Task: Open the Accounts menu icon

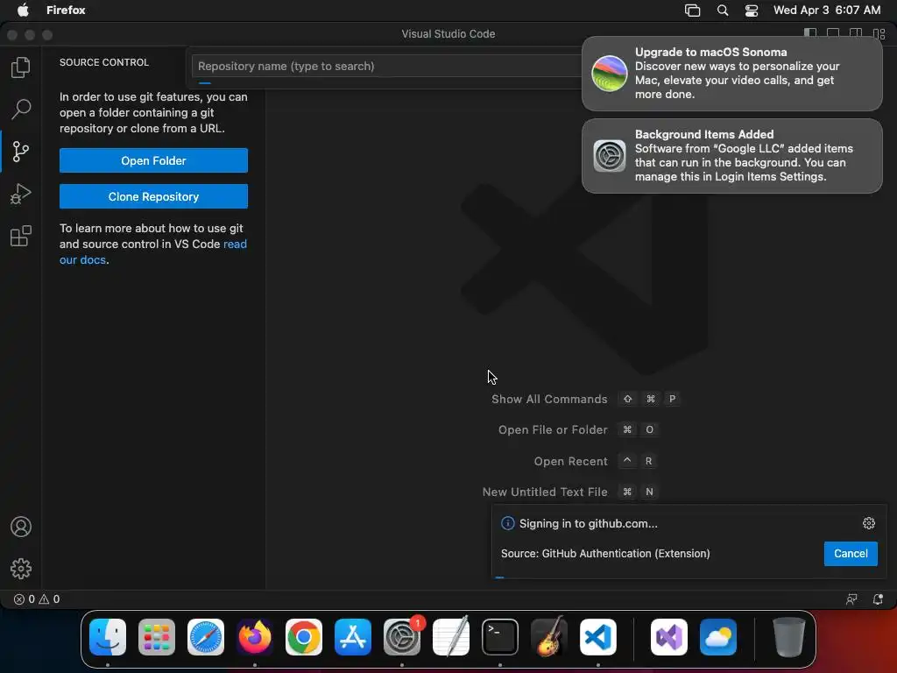Action: click(21, 527)
